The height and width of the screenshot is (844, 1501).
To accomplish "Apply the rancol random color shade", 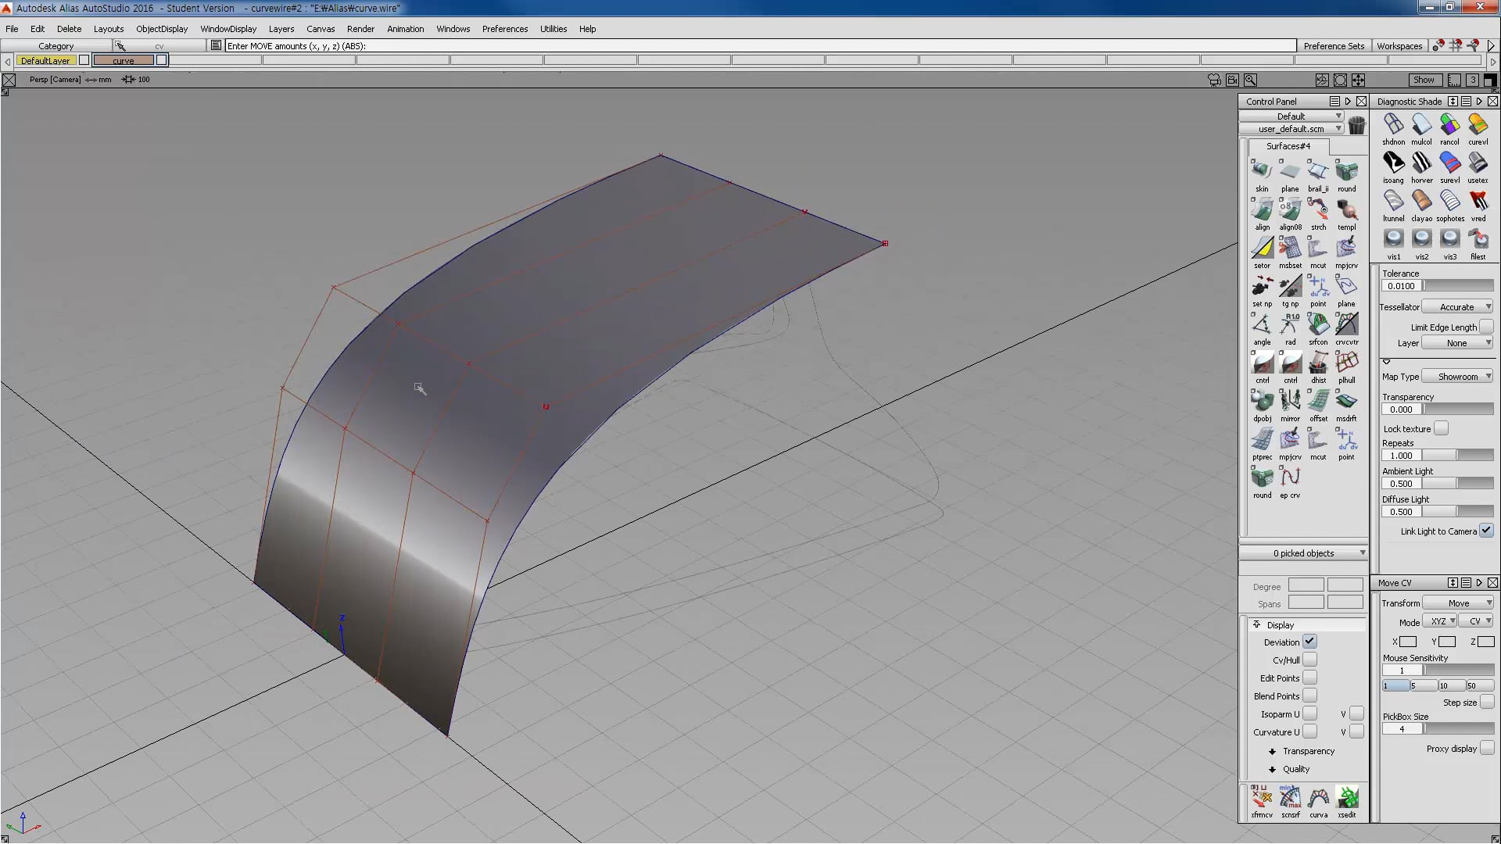I will [1449, 124].
